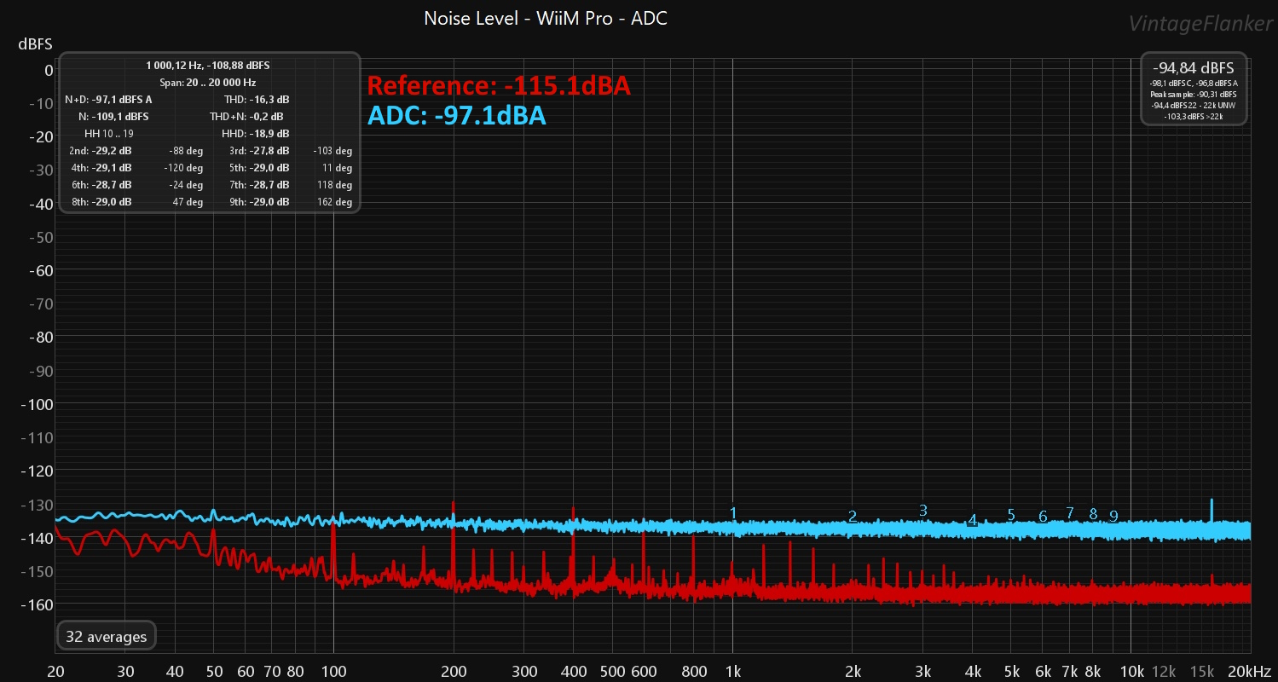The image size is (1278, 682).
Task: Click the '3rd: -27,8 dB' harmonic value
Action: tap(259, 151)
